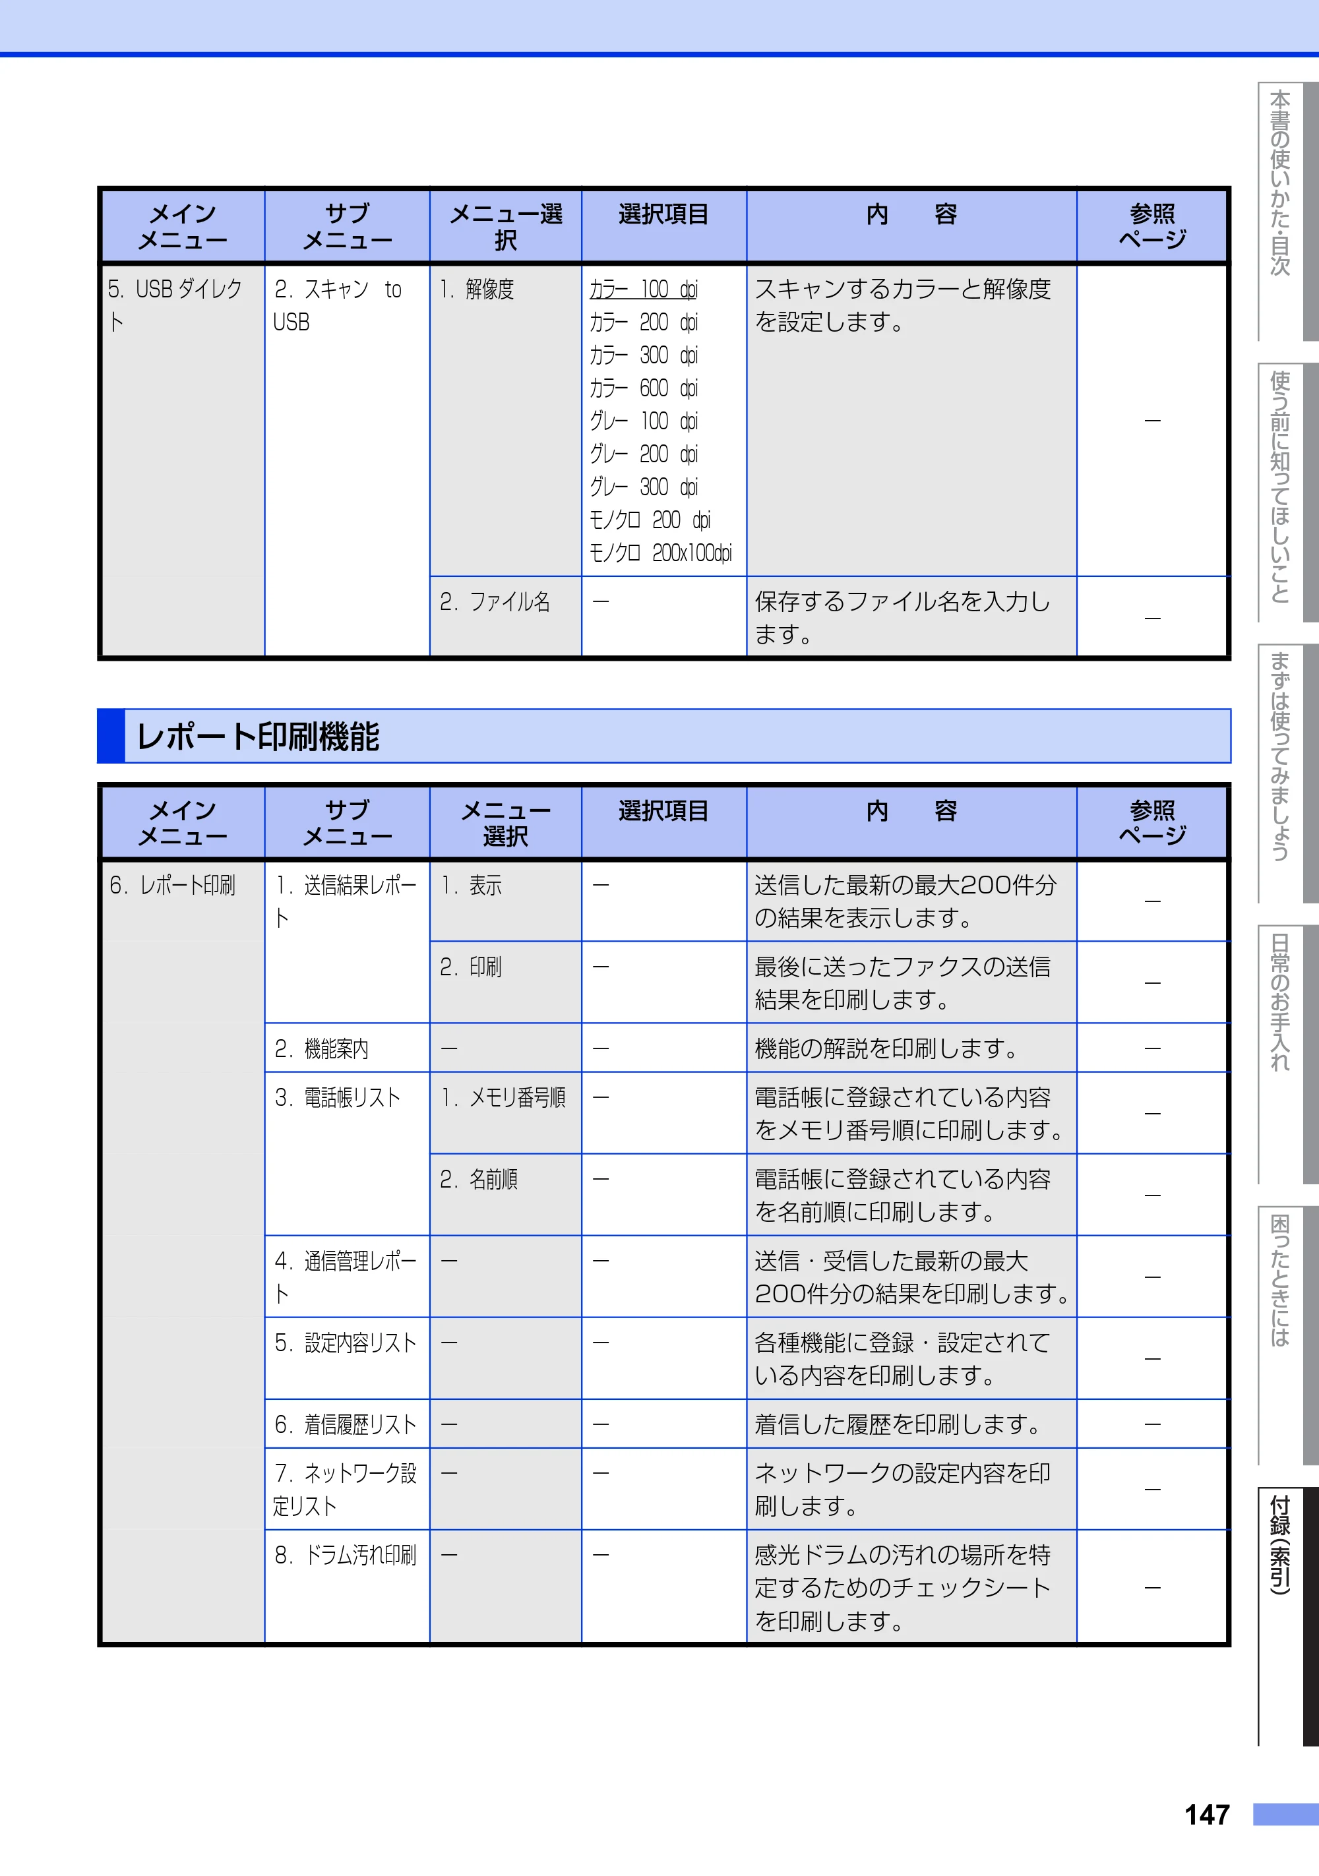Click the page number 147
The width and height of the screenshot is (1319, 1876).
pos(1207,1815)
